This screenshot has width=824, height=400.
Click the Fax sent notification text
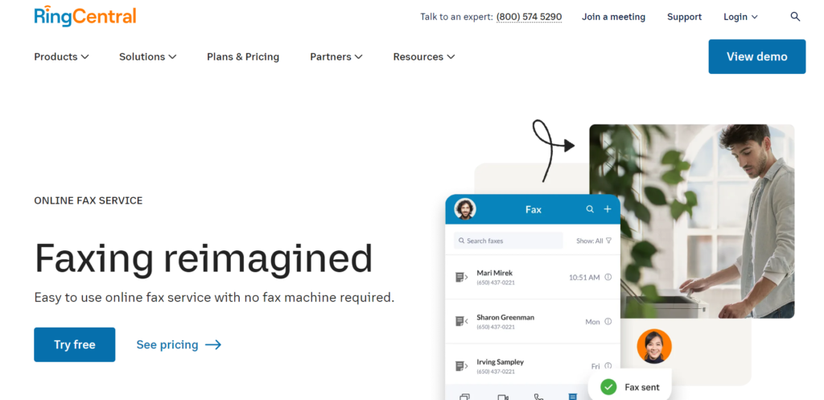click(641, 387)
